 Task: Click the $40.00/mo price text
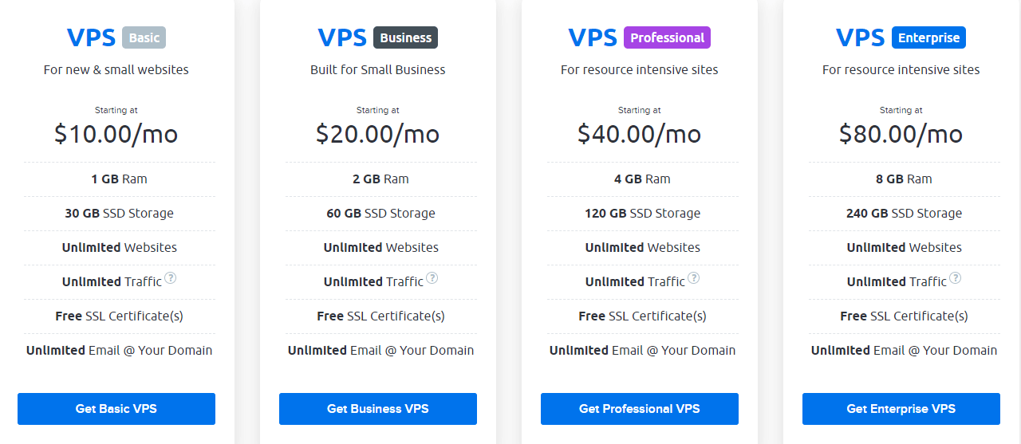[x=640, y=133]
